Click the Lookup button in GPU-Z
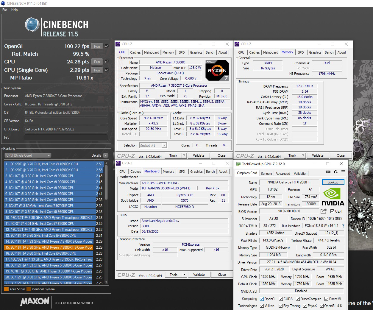 (333, 182)
